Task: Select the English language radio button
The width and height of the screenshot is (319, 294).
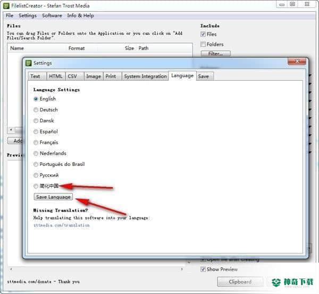Action: 36,99
